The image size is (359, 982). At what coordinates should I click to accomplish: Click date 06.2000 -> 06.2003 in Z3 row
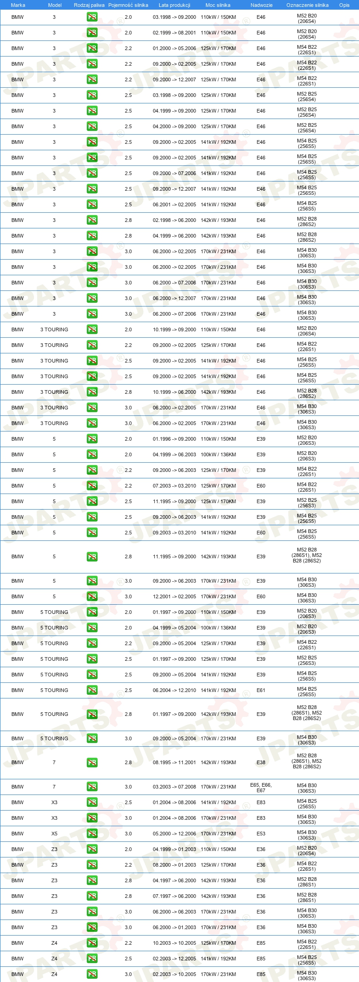pos(174,912)
